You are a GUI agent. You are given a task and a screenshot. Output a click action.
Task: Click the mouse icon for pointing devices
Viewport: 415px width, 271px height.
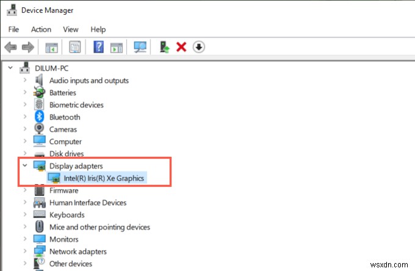click(40, 226)
